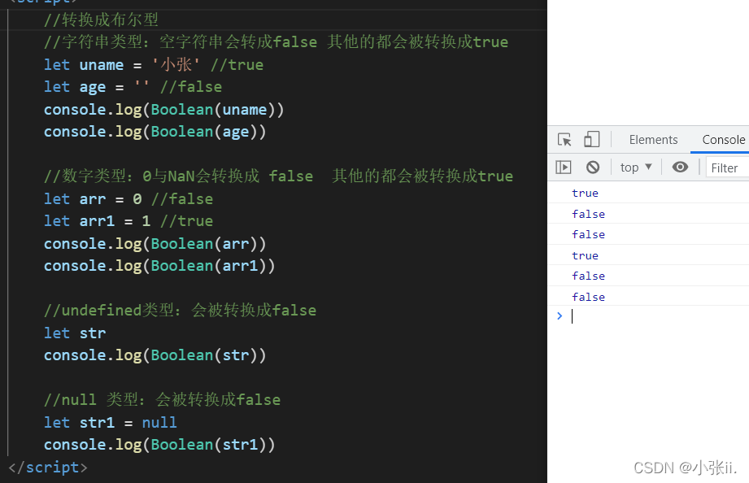Click the console.log(Boolean(str)) line

tap(155, 355)
